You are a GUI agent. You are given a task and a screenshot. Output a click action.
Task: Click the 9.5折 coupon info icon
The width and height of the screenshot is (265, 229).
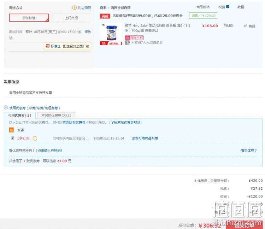coord(35,138)
